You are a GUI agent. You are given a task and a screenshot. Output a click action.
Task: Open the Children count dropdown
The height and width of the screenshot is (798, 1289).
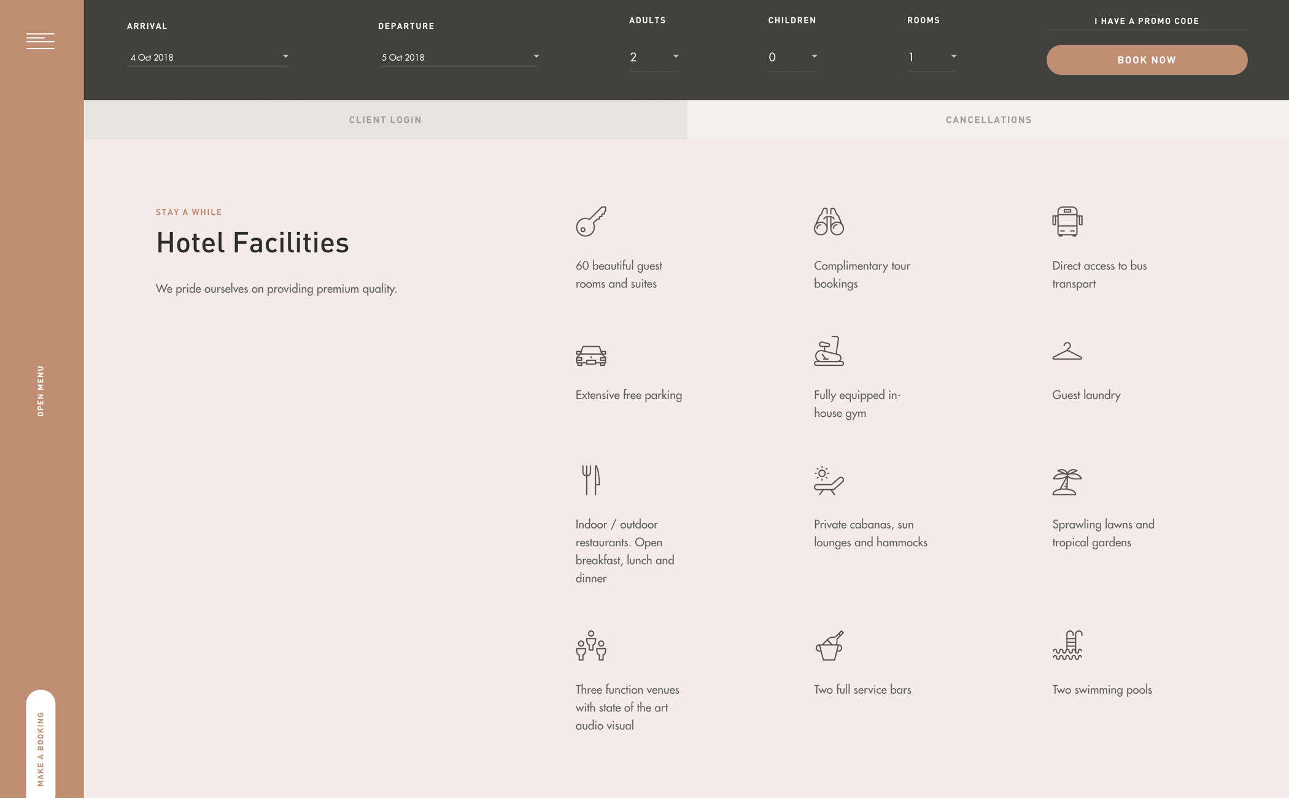coord(792,57)
